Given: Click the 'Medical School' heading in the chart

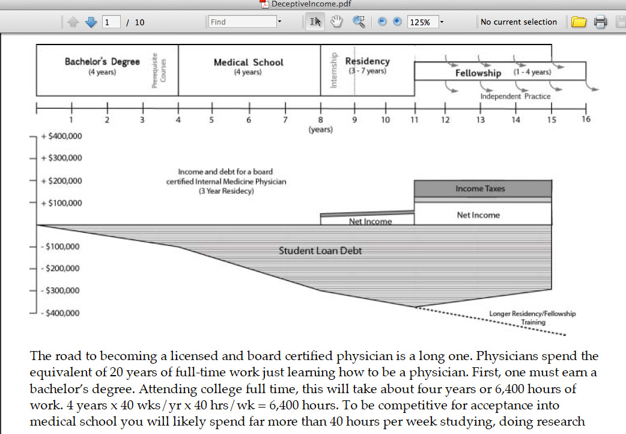Looking at the screenshot, I should (248, 63).
